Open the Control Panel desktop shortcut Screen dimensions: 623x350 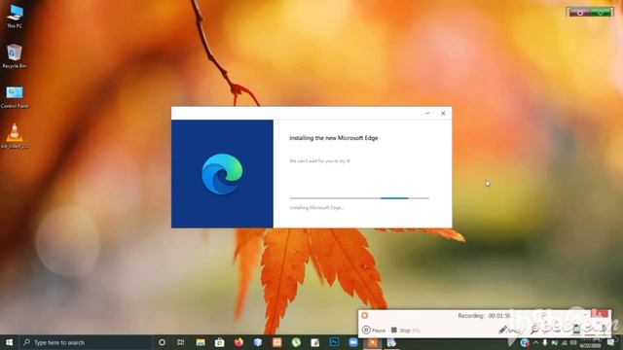click(15, 97)
